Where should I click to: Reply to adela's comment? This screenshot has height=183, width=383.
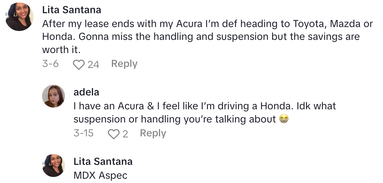pyautogui.click(x=153, y=133)
